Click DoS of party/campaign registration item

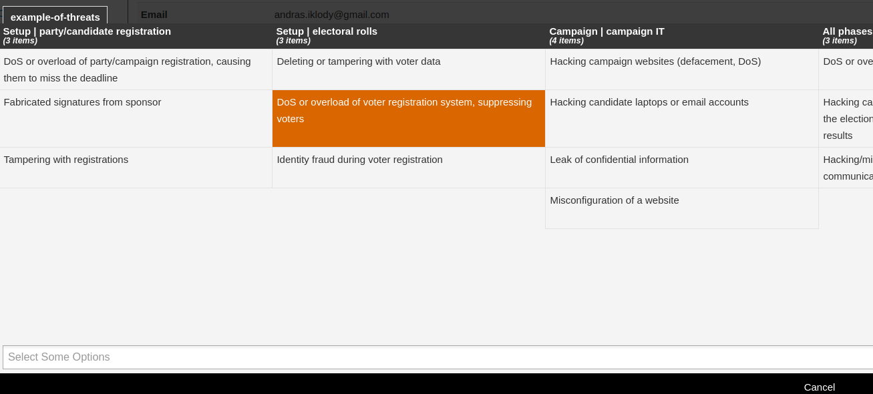(127, 69)
